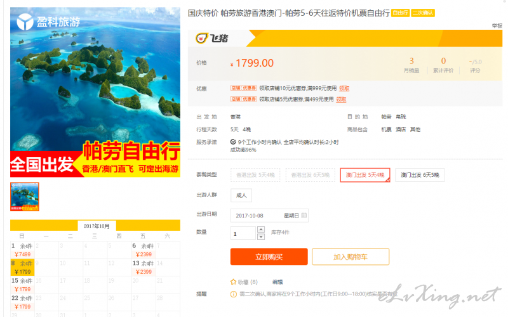Click the reminder info circle icon
The width and height of the screenshot is (508, 317).
233,294
